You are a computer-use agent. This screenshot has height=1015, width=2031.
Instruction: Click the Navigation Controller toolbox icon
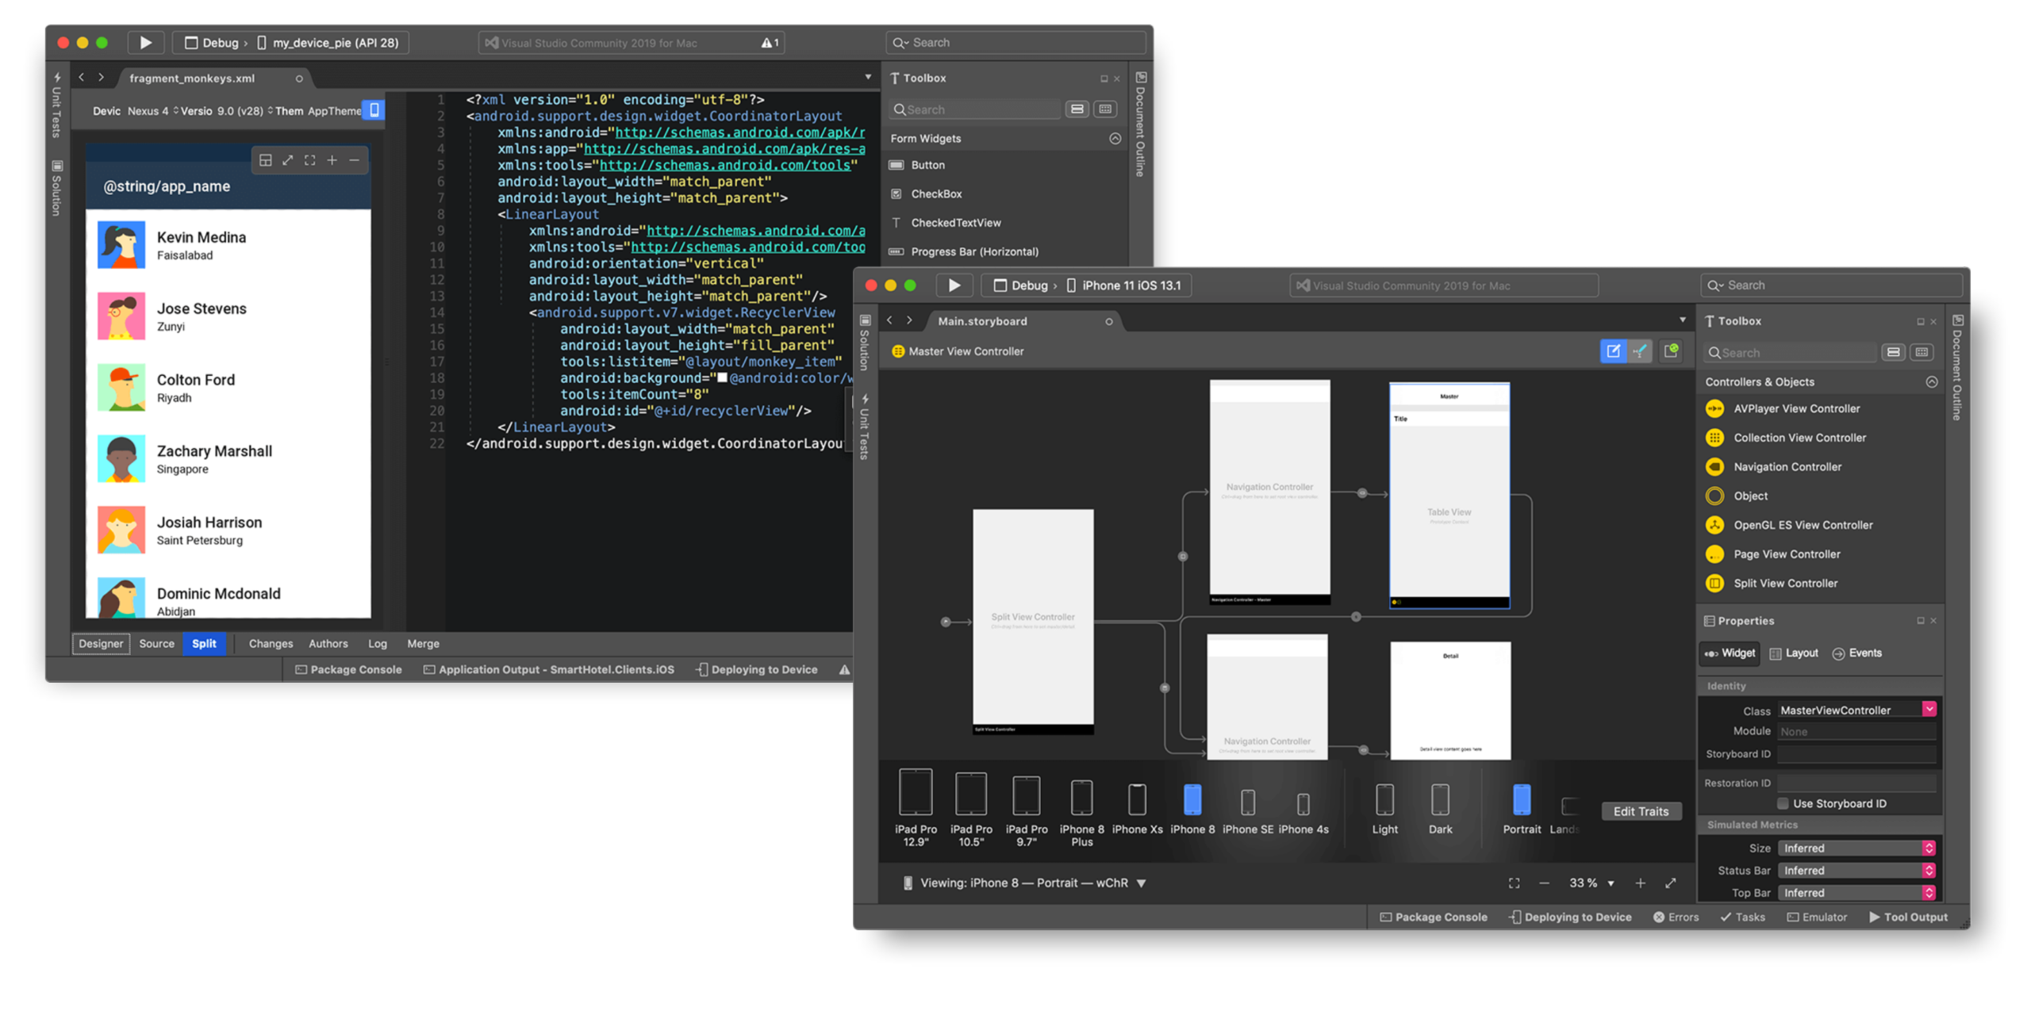1714,467
